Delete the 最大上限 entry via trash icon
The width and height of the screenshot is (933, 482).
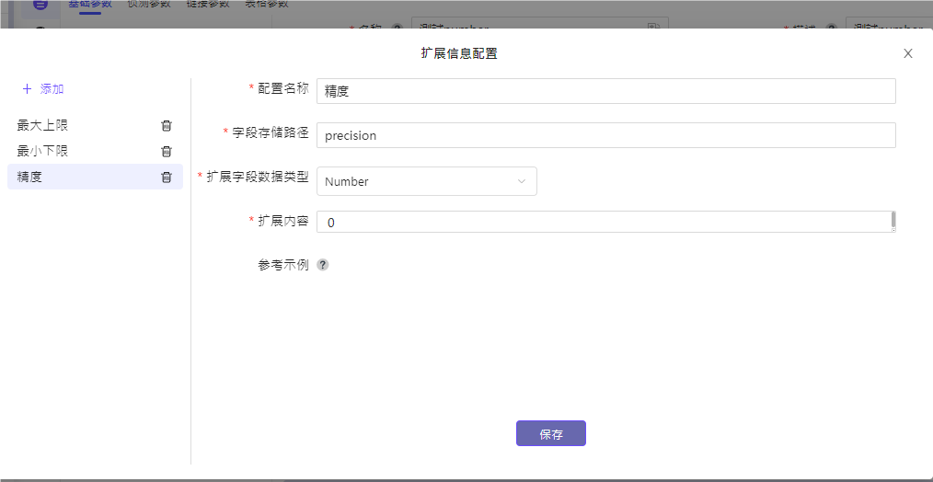coord(167,126)
